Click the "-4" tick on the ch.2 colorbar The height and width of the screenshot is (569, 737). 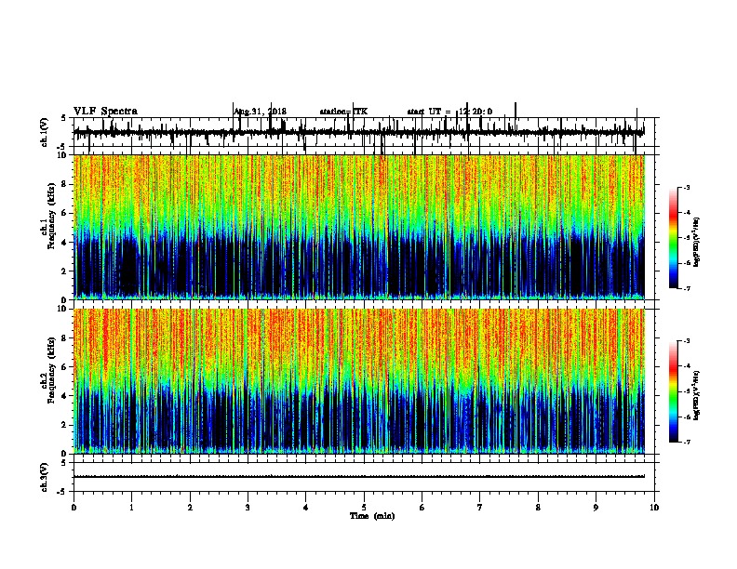[x=686, y=366]
